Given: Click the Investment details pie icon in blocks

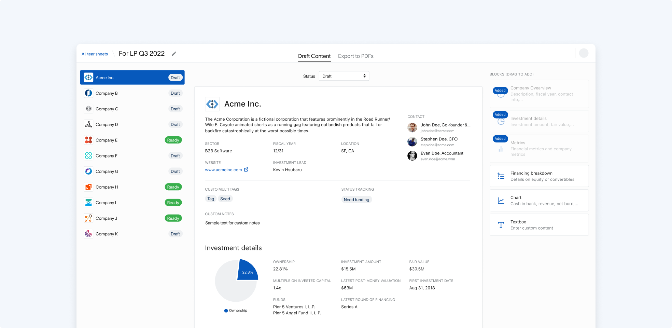Looking at the screenshot, I should [x=501, y=121].
